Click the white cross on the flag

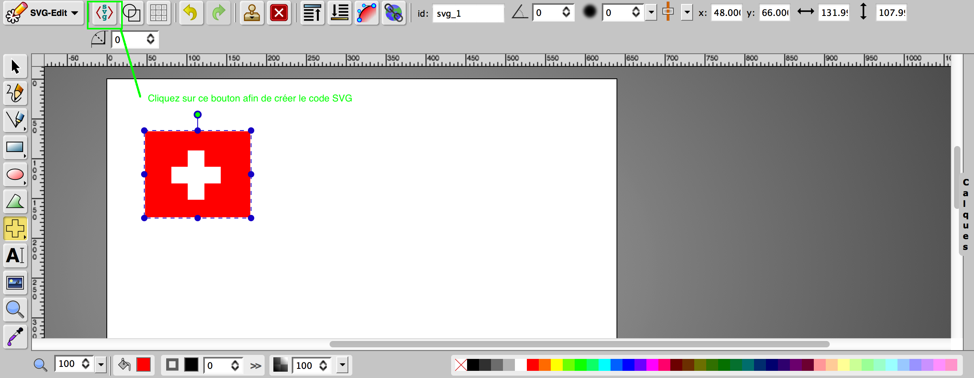pos(196,175)
